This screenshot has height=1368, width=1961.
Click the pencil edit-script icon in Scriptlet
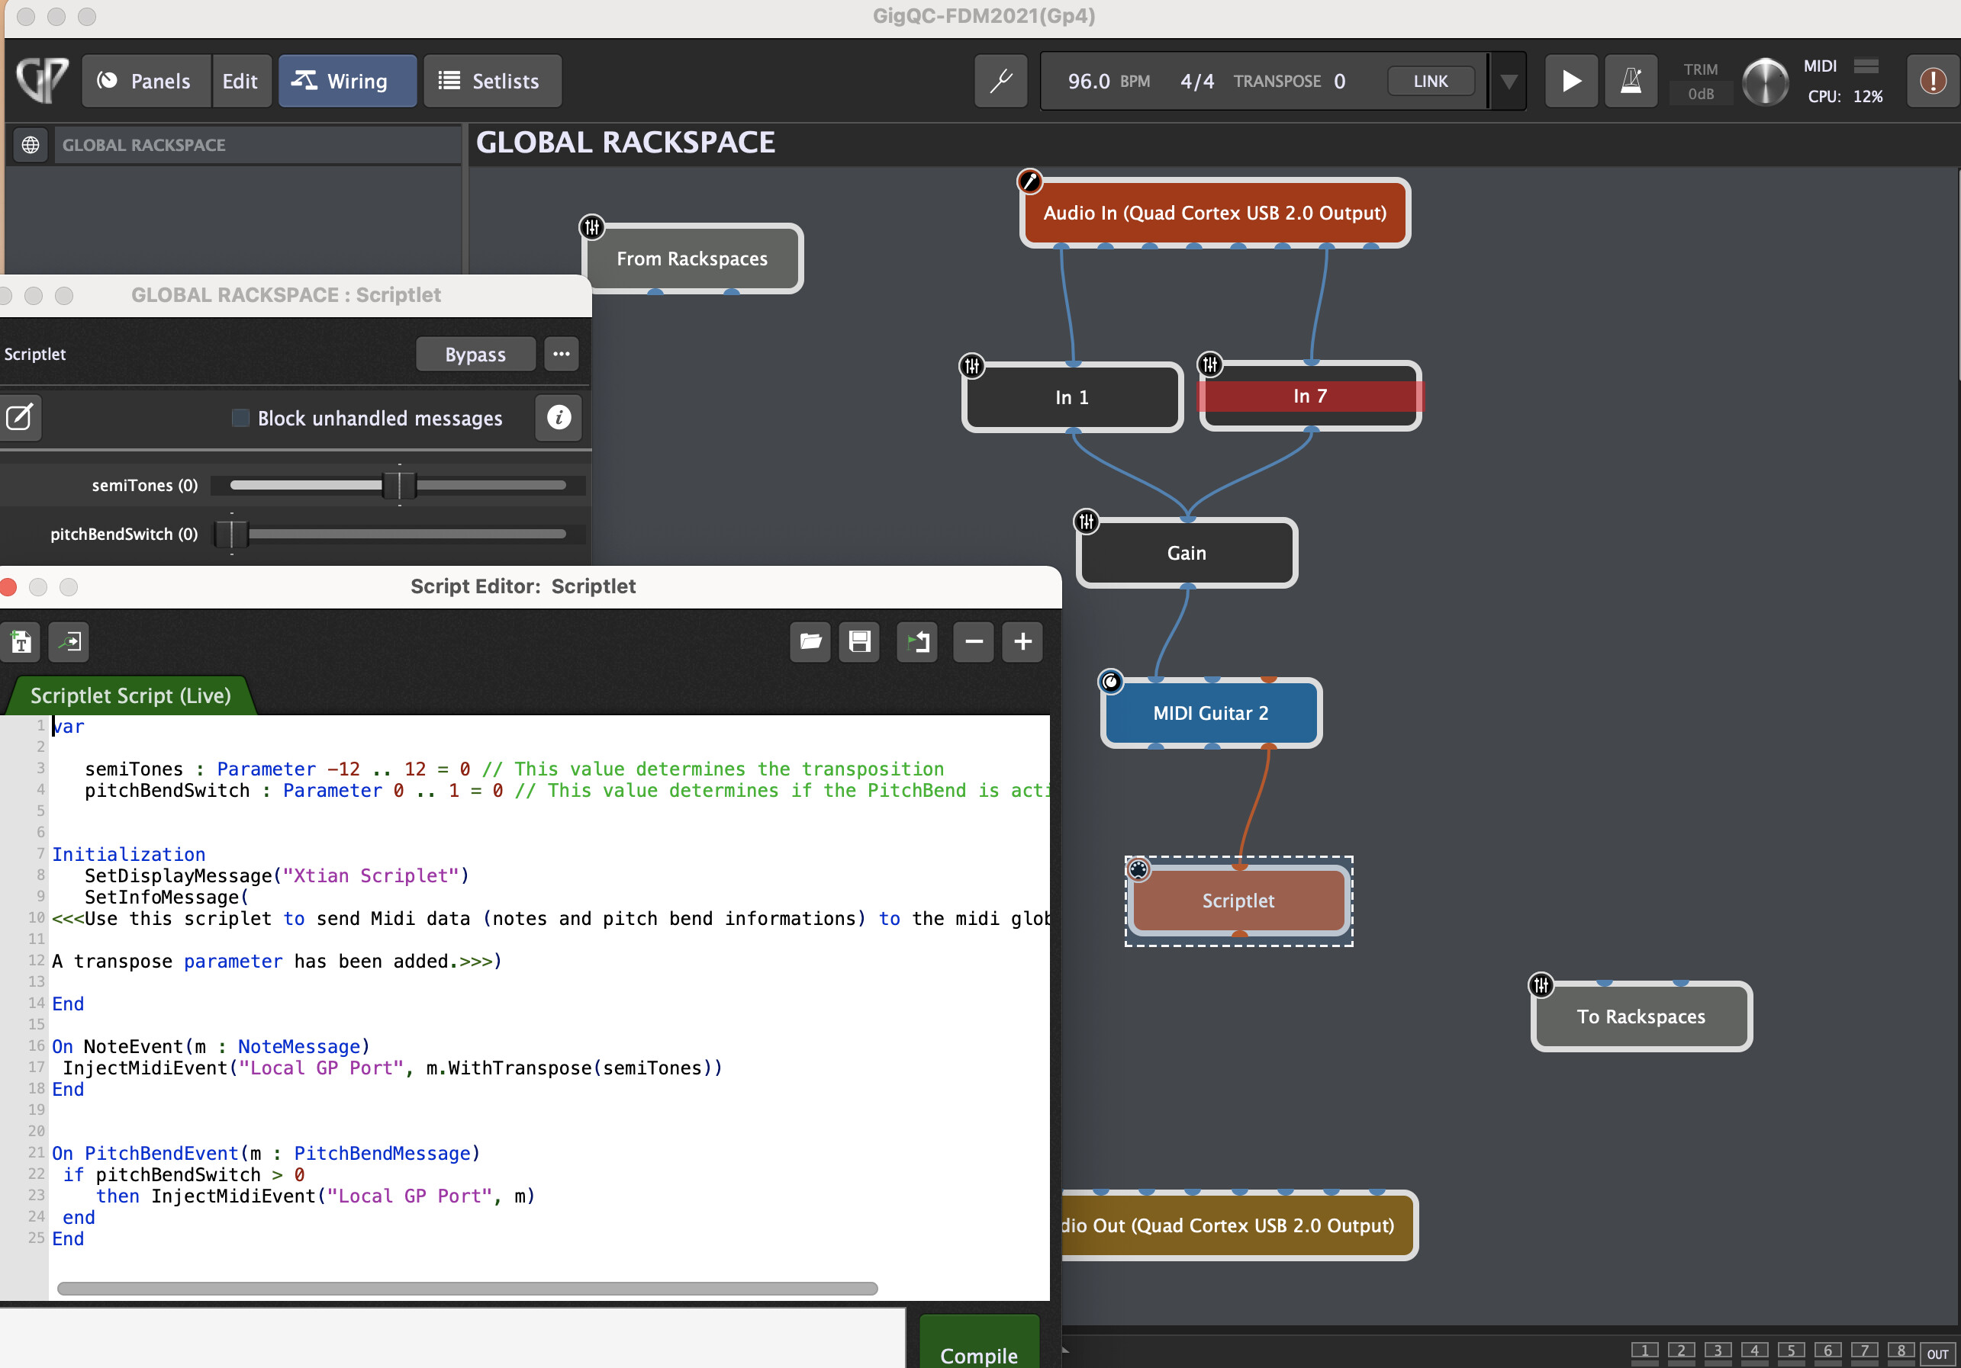click(19, 417)
